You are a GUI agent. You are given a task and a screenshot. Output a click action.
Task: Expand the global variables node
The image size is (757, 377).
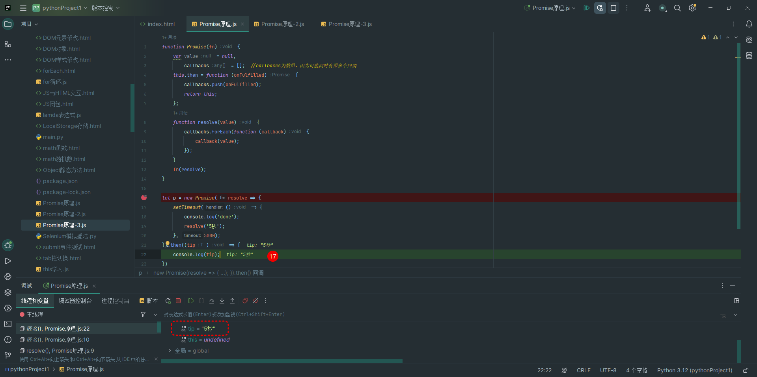(170, 351)
